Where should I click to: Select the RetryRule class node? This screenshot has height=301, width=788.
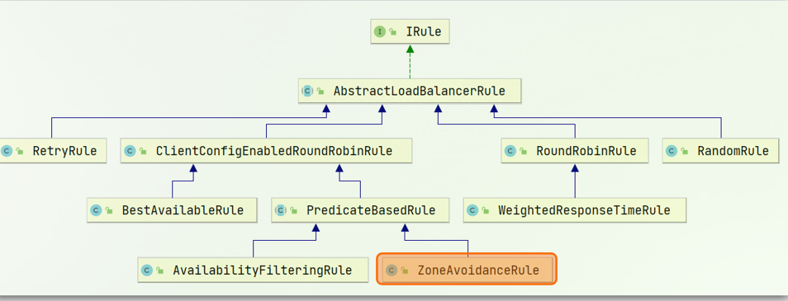[x=53, y=150]
